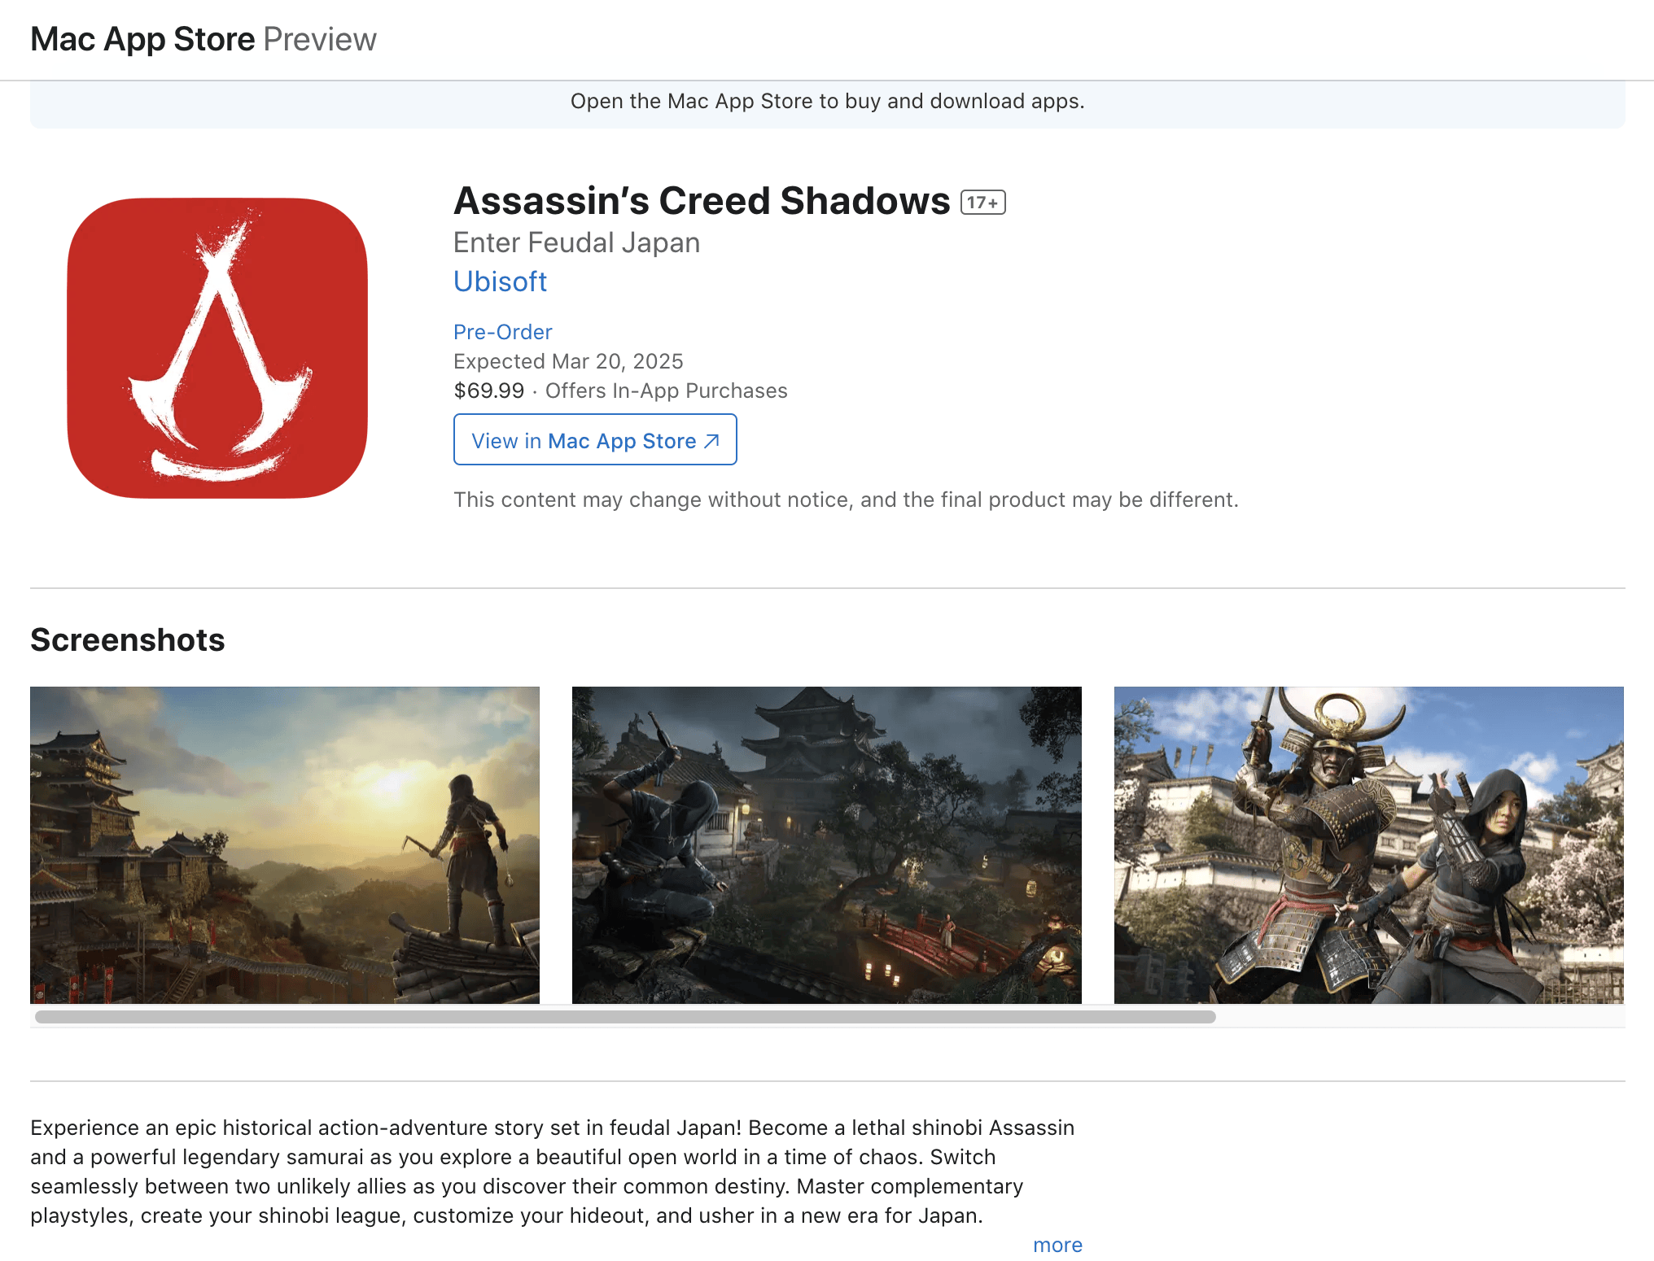Expand description with the more link

tap(1057, 1245)
